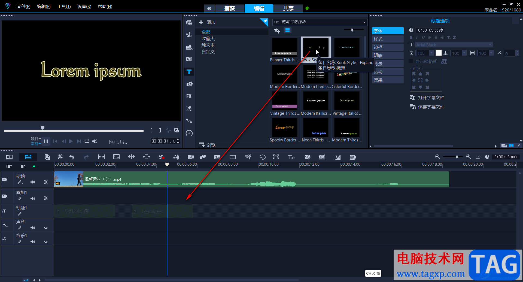Image resolution: width=523 pixels, height=282 pixels.
Task: Undo the last action
Action: coord(72,157)
